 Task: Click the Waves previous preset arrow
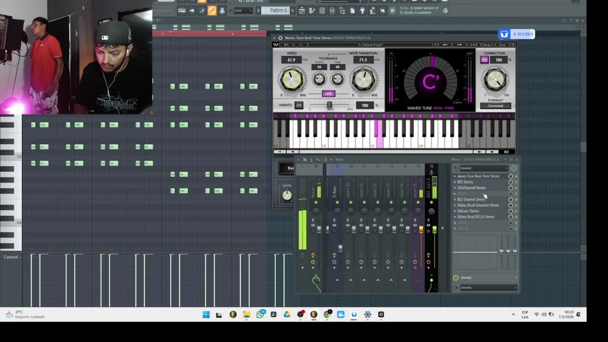coord(445,45)
